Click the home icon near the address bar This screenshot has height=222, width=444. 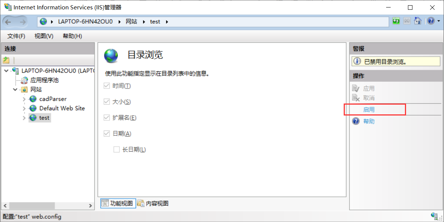click(418, 21)
